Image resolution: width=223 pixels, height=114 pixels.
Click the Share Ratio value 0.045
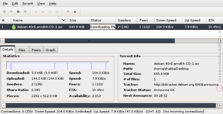pos(36,90)
